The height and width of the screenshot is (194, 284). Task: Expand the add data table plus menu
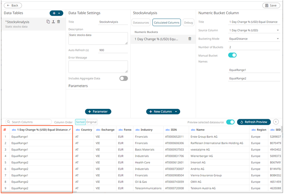pyautogui.click(x=56, y=13)
